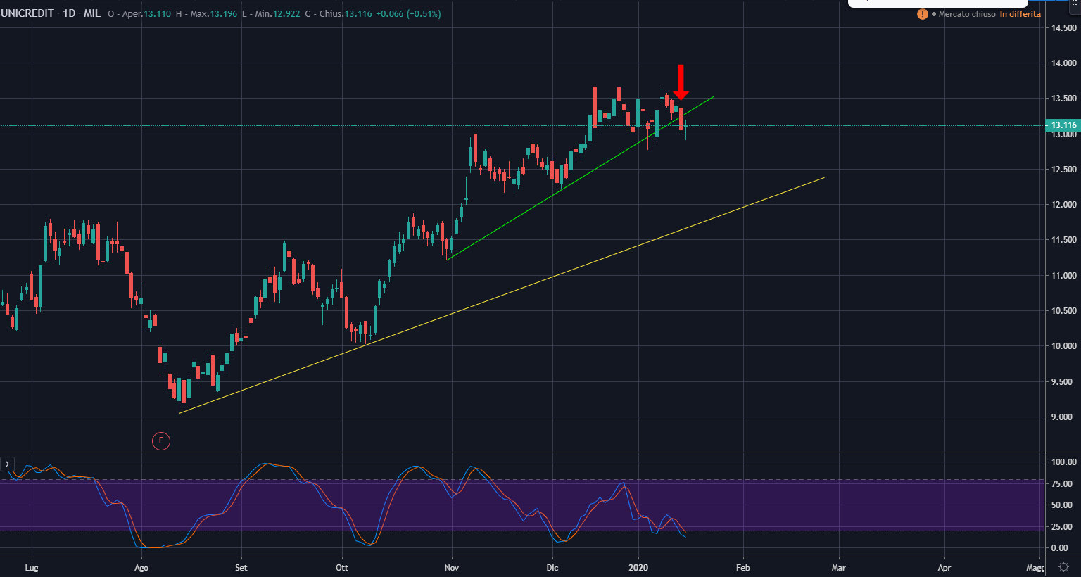Open chart settings gear at axis corner
This screenshot has height=577, width=1081.
pyautogui.click(x=1063, y=567)
